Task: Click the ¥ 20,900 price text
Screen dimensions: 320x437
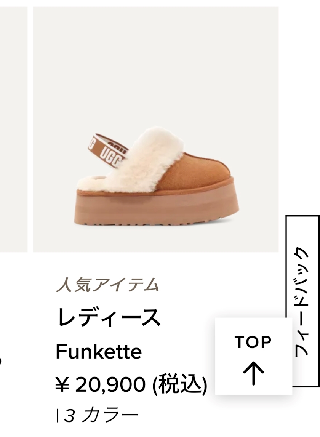Action: (x=101, y=384)
